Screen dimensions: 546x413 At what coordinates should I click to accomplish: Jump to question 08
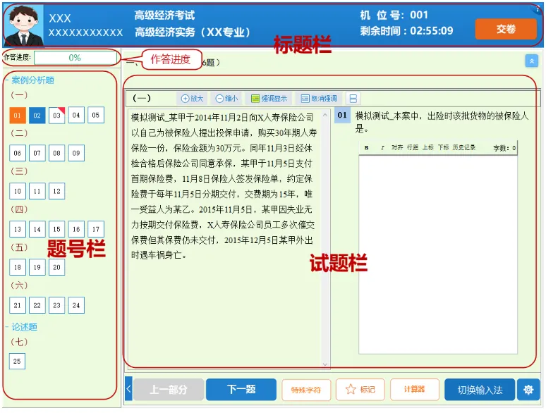pos(56,153)
